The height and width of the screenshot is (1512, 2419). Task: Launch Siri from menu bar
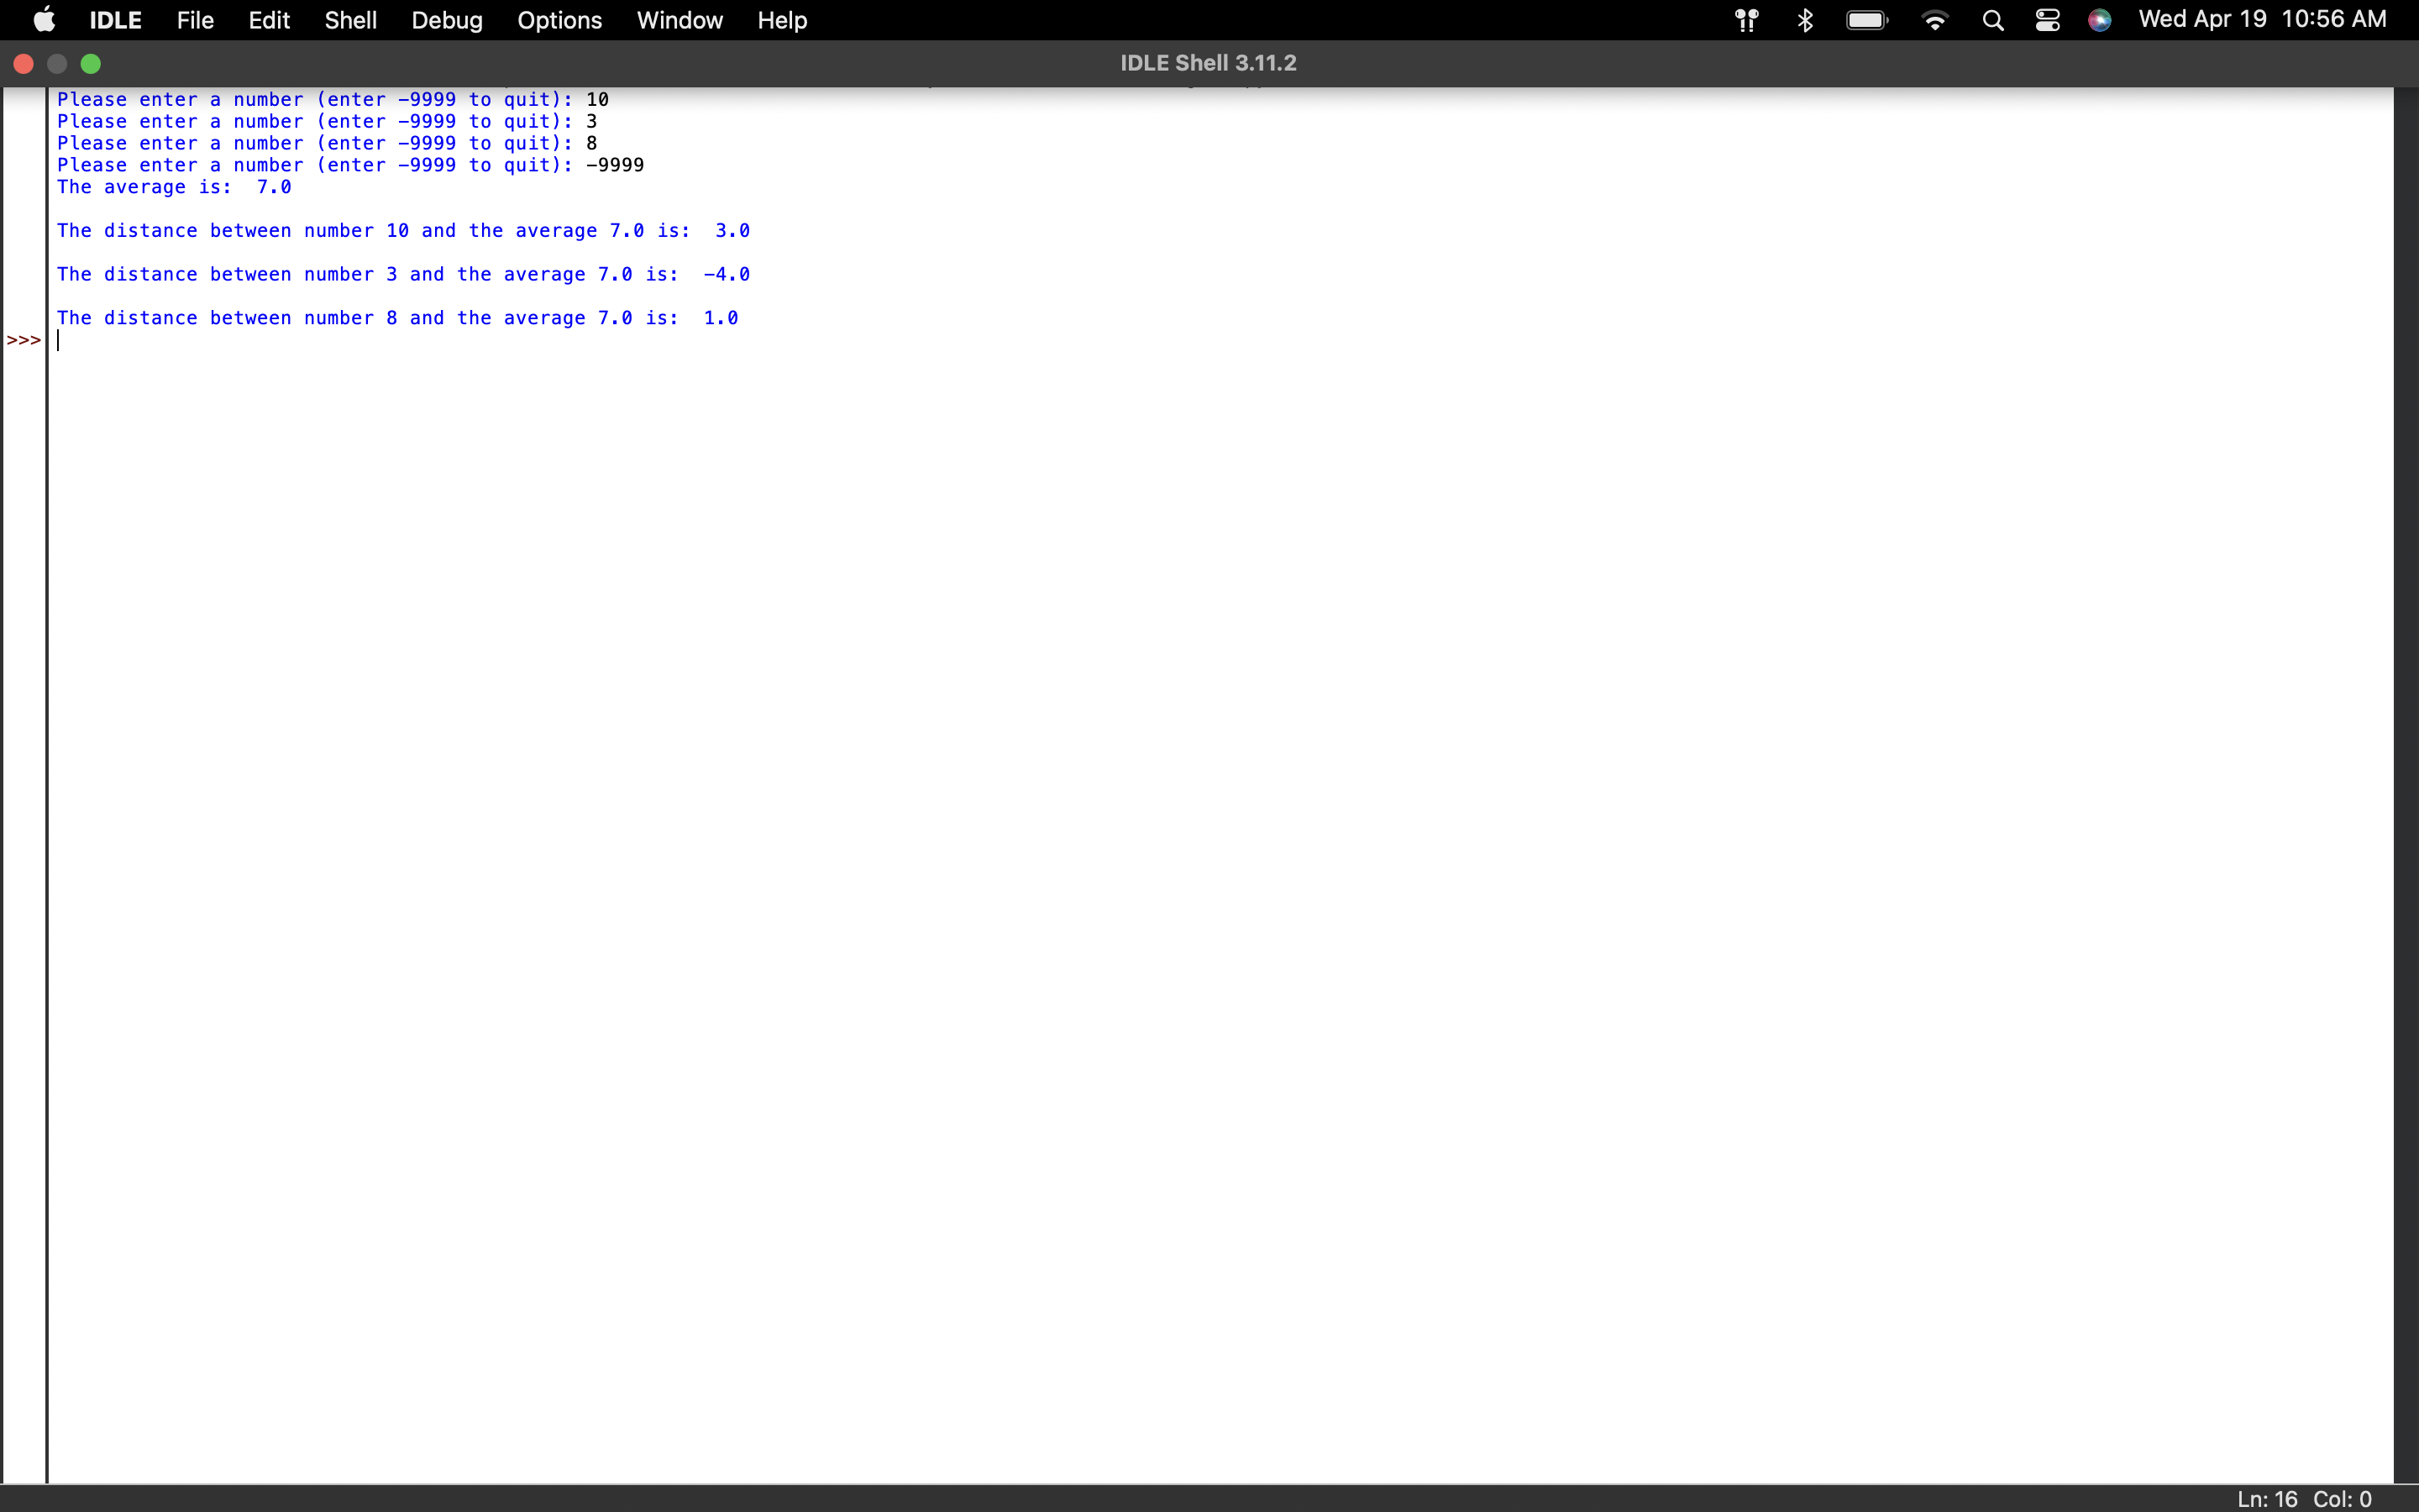pos(2099,20)
